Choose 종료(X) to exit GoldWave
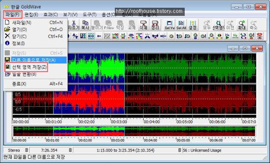270x163 pixels. pyautogui.click(x=35, y=84)
